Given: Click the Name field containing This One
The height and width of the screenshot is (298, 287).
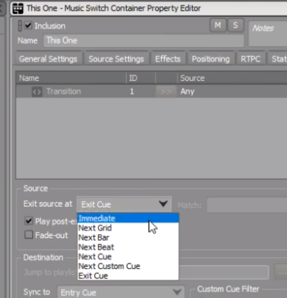Looking at the screenshot, I should (x=143, y=41).
